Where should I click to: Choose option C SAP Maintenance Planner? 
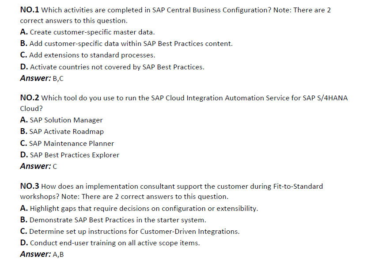(x=67, y=143)
